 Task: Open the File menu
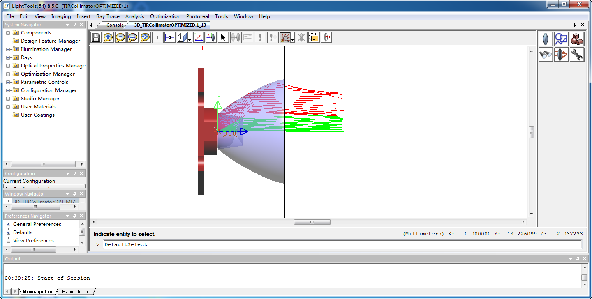coord(10,16)
